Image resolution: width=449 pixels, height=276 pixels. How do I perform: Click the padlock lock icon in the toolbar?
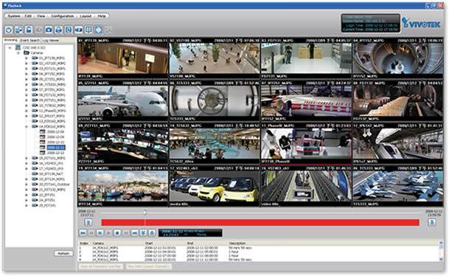(x=29, y=30)
